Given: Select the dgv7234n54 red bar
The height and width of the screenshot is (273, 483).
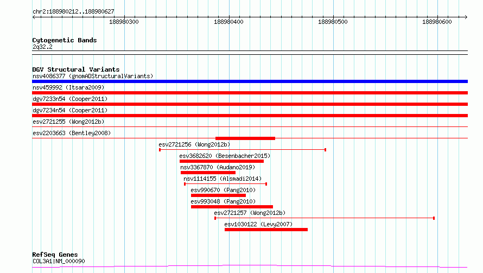Looking at the screenshot, I should 250,116.
